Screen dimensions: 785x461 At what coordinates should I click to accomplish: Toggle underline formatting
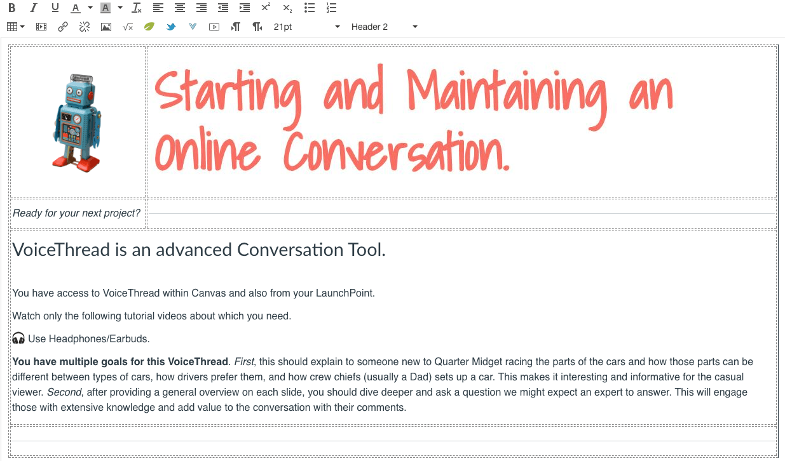coord(55,8)
